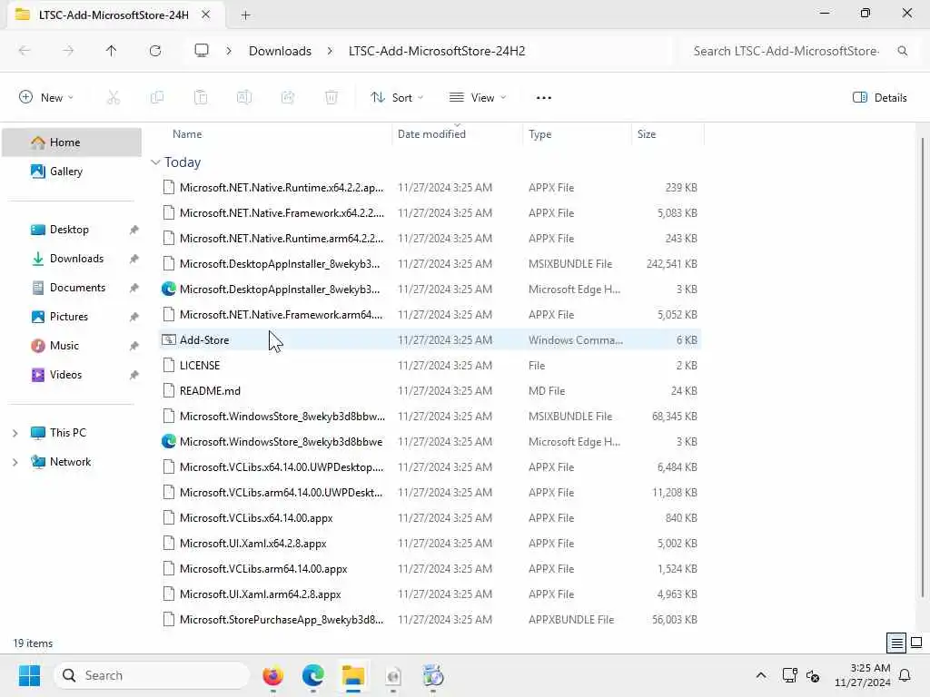The image size is (930, 697).
Task: Click the Share icon in toolbar
Action: tap(288, 98)
